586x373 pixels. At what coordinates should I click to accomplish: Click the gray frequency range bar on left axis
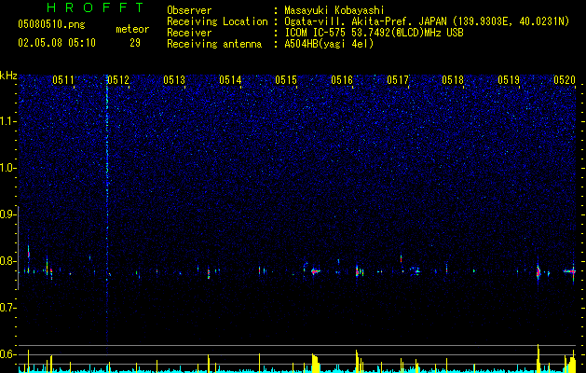[19, 247]
